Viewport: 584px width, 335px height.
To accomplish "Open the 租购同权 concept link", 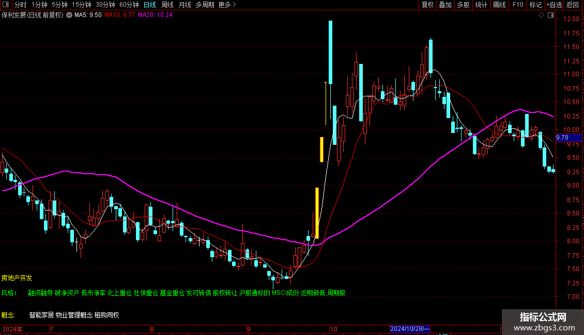I will point(106,315).
